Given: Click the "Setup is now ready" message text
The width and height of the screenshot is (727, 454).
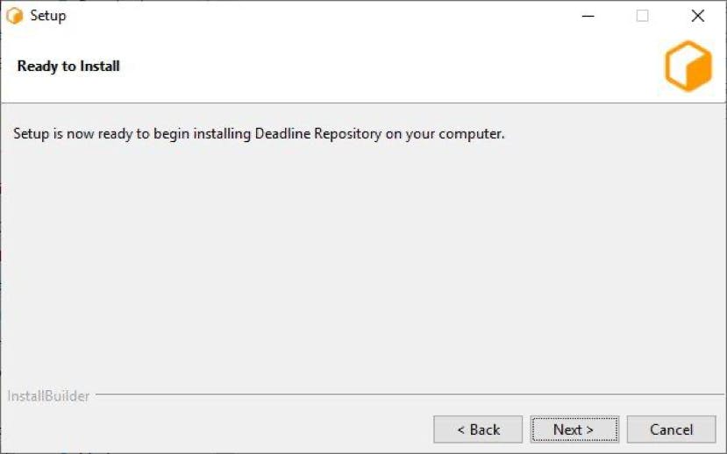Looking at the screenshot, I should [x=259, y=134].
